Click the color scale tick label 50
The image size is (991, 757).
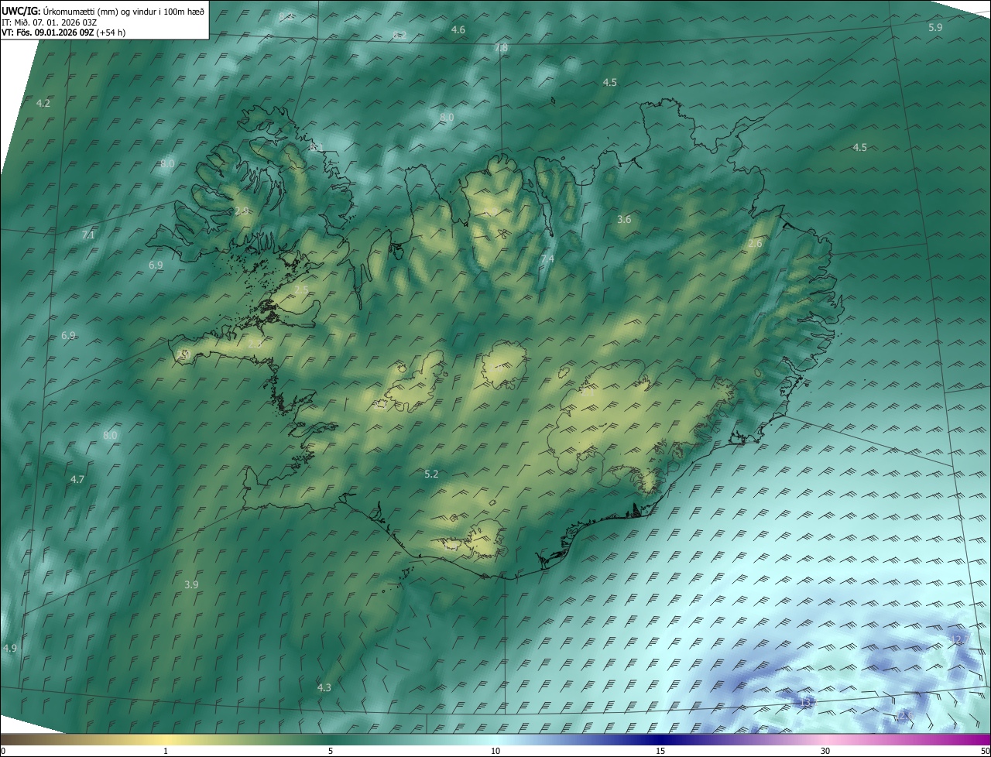tap(985, 751)
